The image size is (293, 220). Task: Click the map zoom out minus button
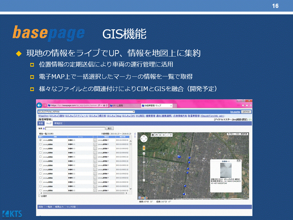tap(143, 180)
